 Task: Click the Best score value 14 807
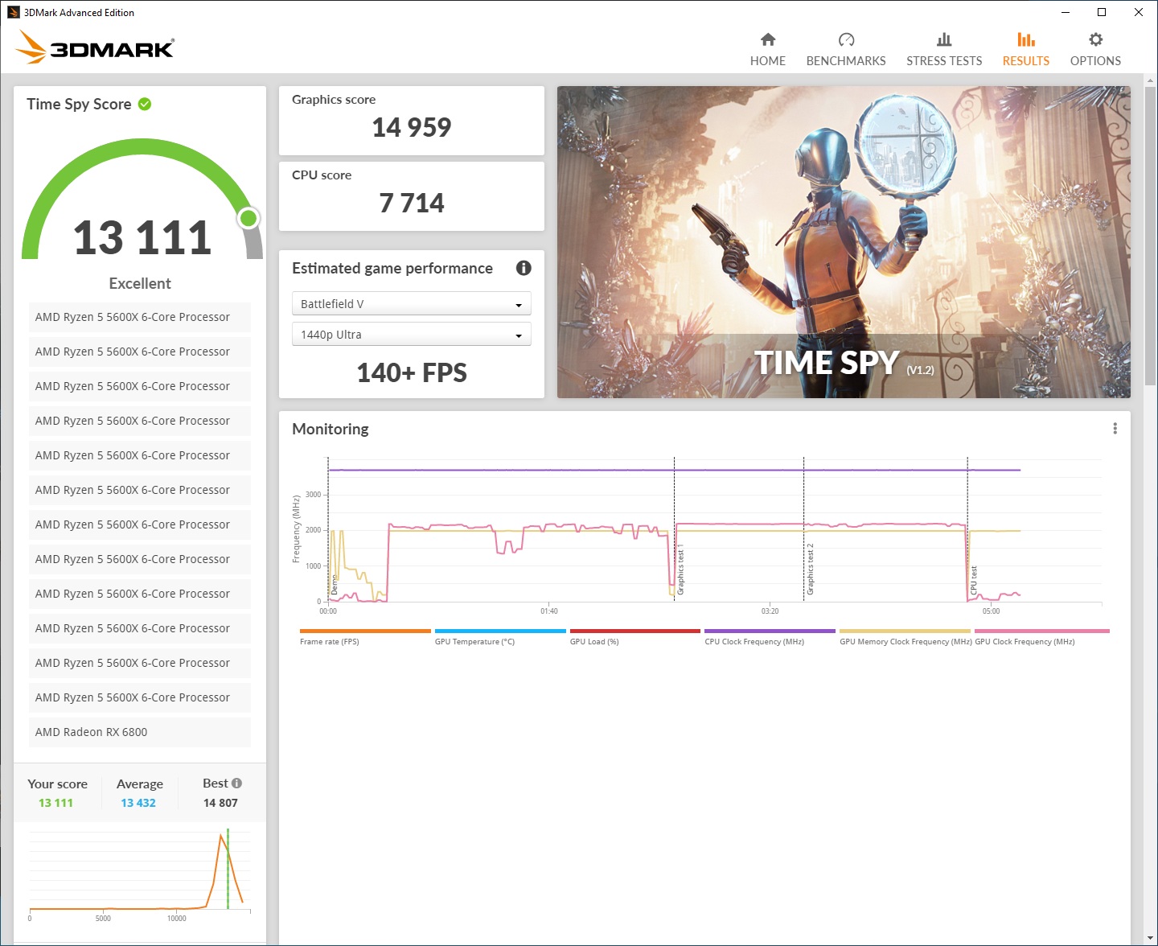[x=220, y=803]
